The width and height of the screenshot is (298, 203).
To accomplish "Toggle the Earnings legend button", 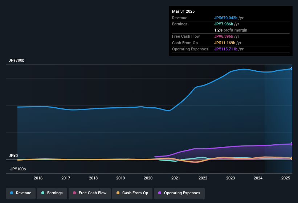I will pos(52,193).
